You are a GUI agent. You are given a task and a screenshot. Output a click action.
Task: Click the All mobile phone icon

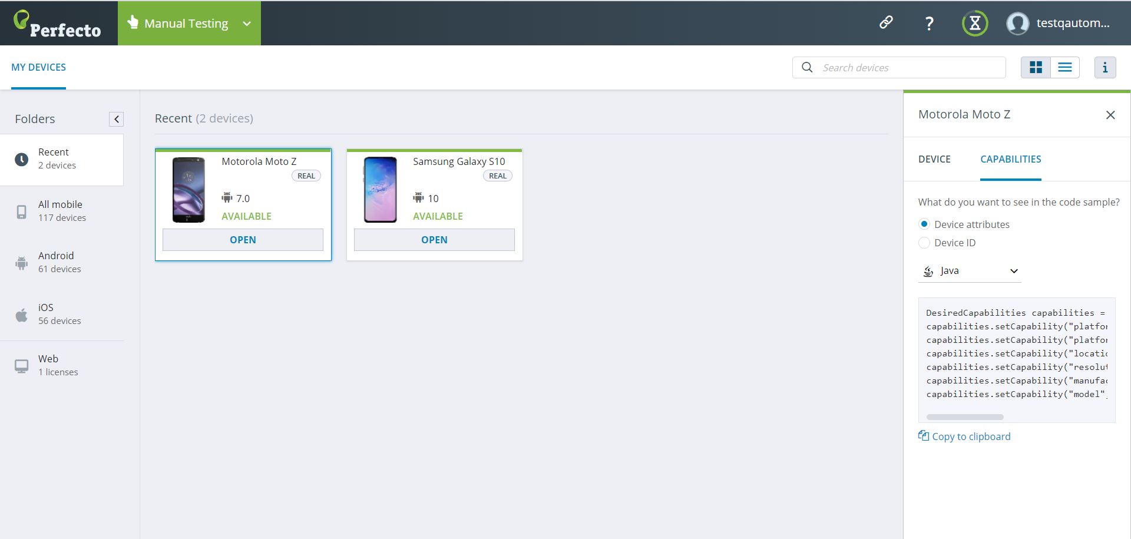21,212
